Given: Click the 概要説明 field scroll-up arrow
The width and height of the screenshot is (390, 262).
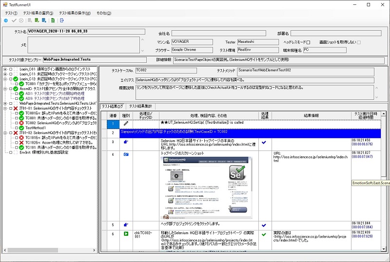Looking at the screenshot, I should tap(376, 88).
